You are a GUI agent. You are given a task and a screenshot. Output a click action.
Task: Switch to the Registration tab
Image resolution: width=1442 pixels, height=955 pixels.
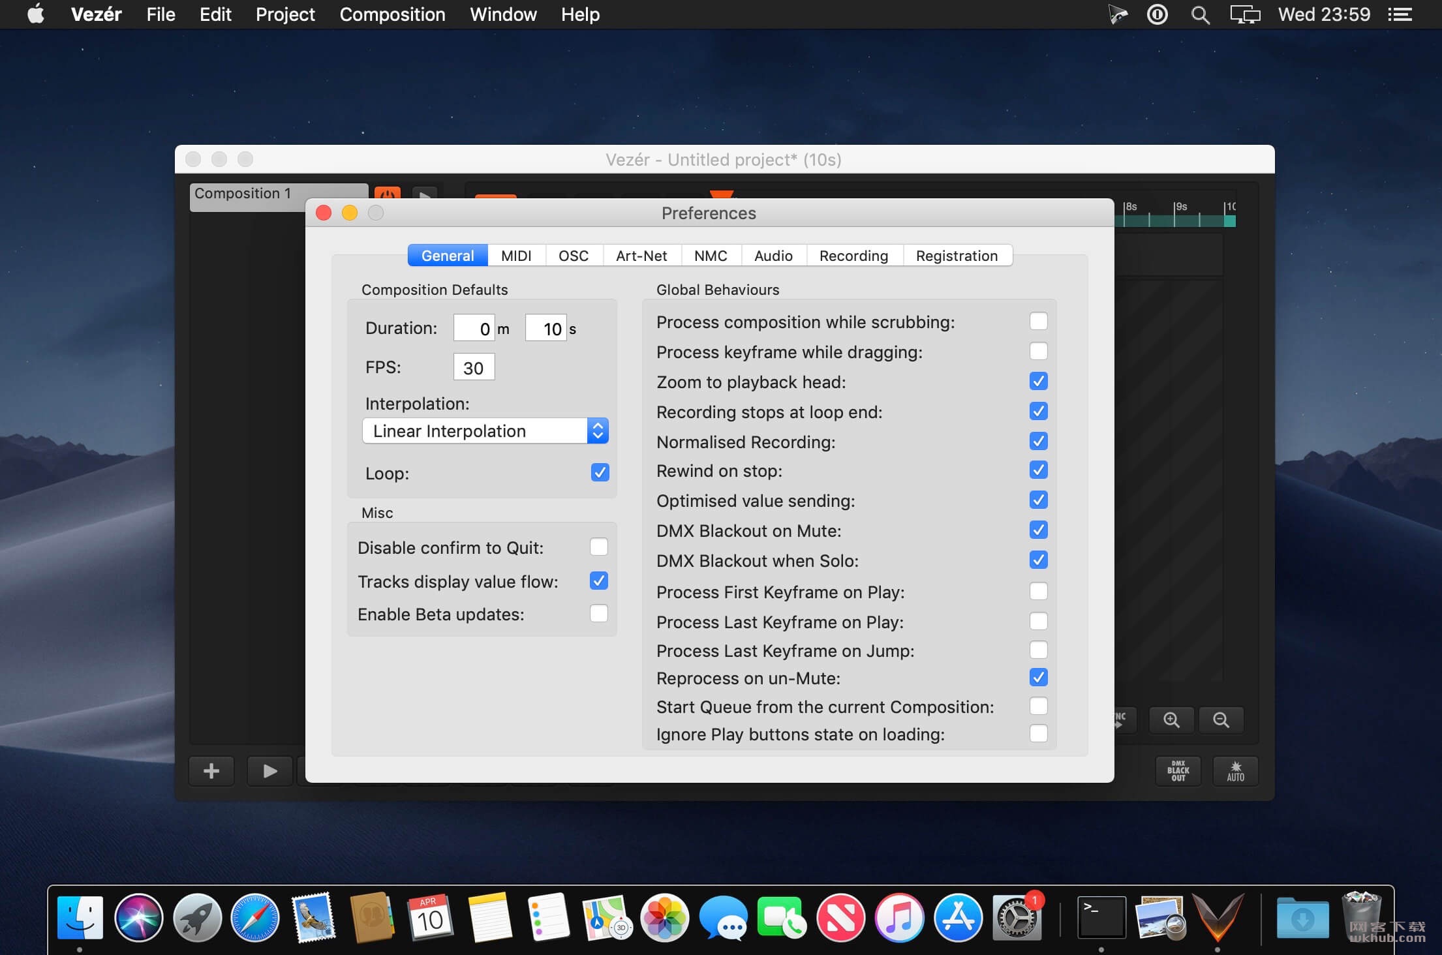click(x=957, y=256)
